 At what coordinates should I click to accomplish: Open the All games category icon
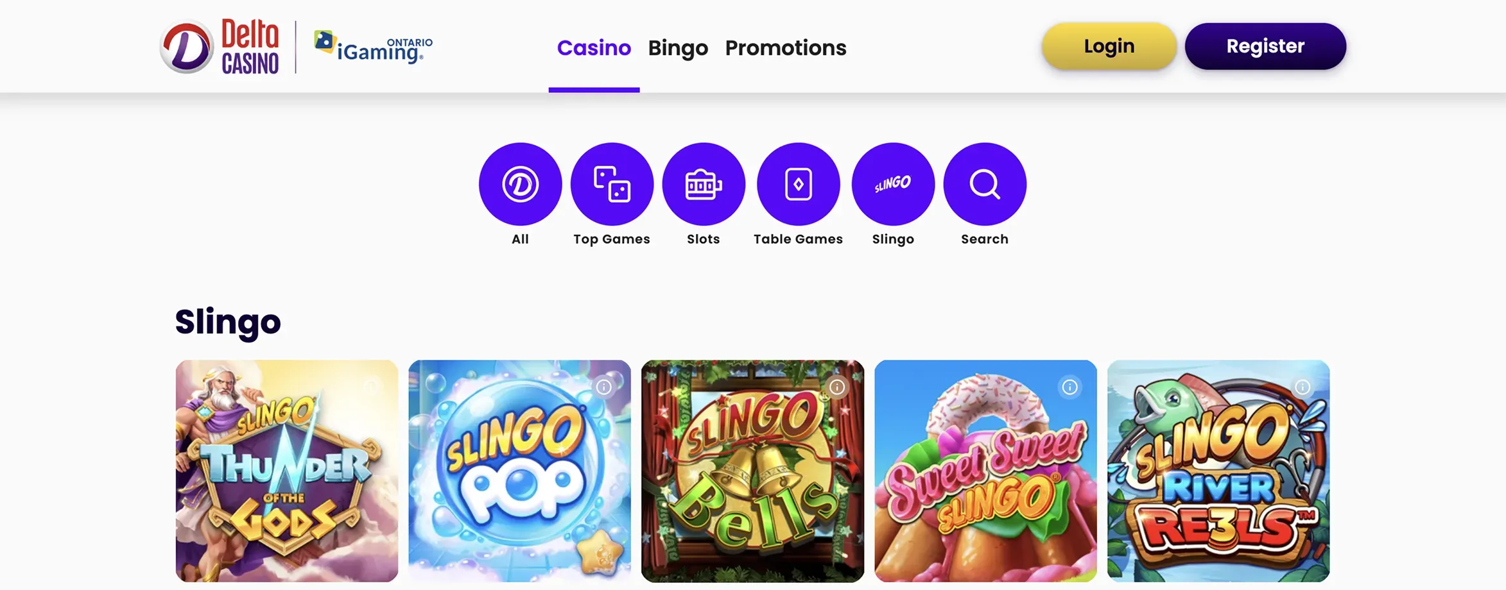click(x=520, y=184)
